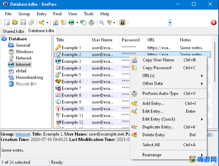Screen dimensions: 219x166
Task: Click the Copy URLs to clipboard toolbar icon
Action: coord(83,23)
